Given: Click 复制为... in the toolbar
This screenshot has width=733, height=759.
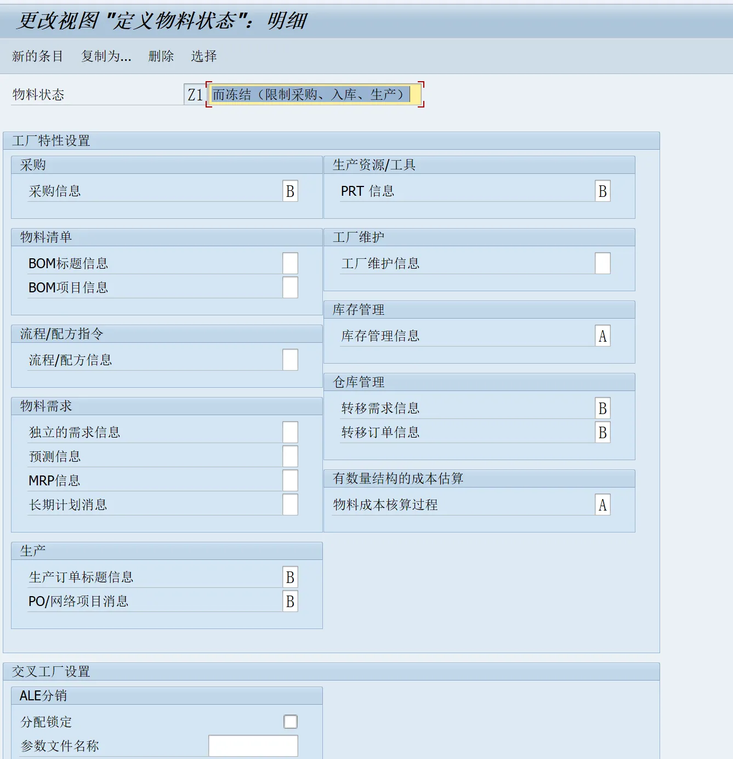Looking at the screenshot, I should pyautogui.click(x=106, y=56).
